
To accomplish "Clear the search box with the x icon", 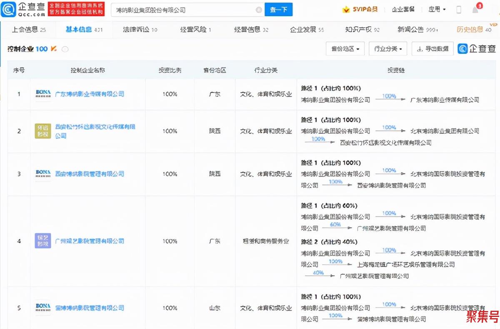I will 259,10.
